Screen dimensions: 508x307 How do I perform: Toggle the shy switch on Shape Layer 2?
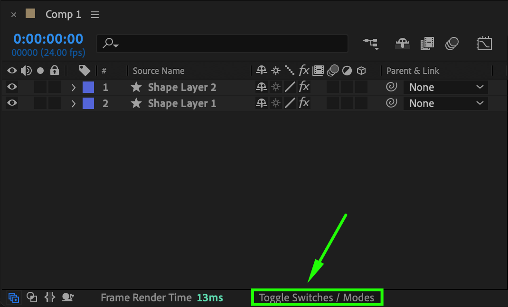coord(262,87)
